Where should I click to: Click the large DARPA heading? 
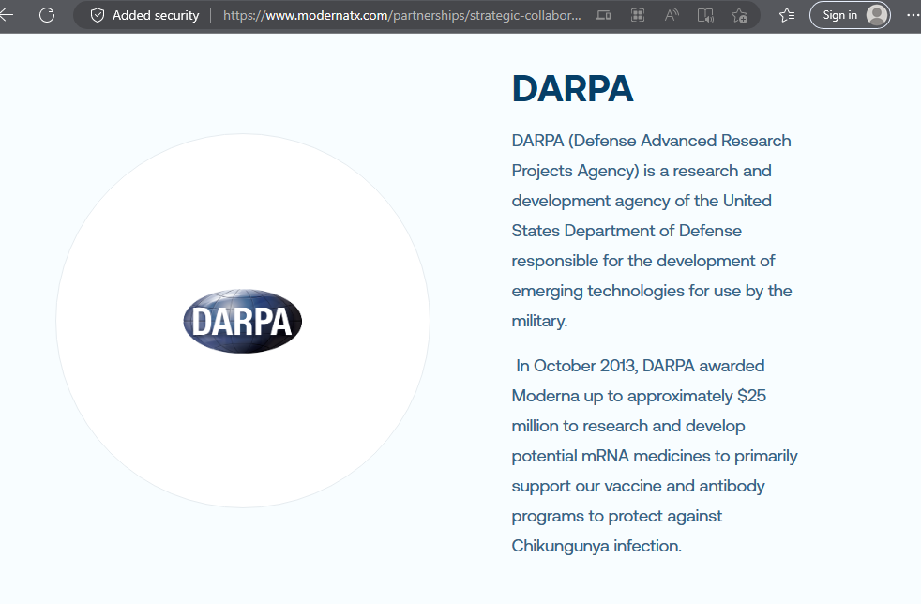click(573, 89)
